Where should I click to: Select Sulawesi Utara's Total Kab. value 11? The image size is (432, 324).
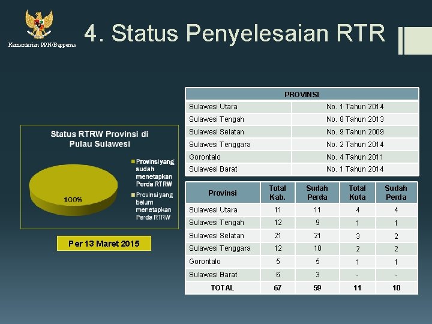pyautogui.click(x=277, y=210)
